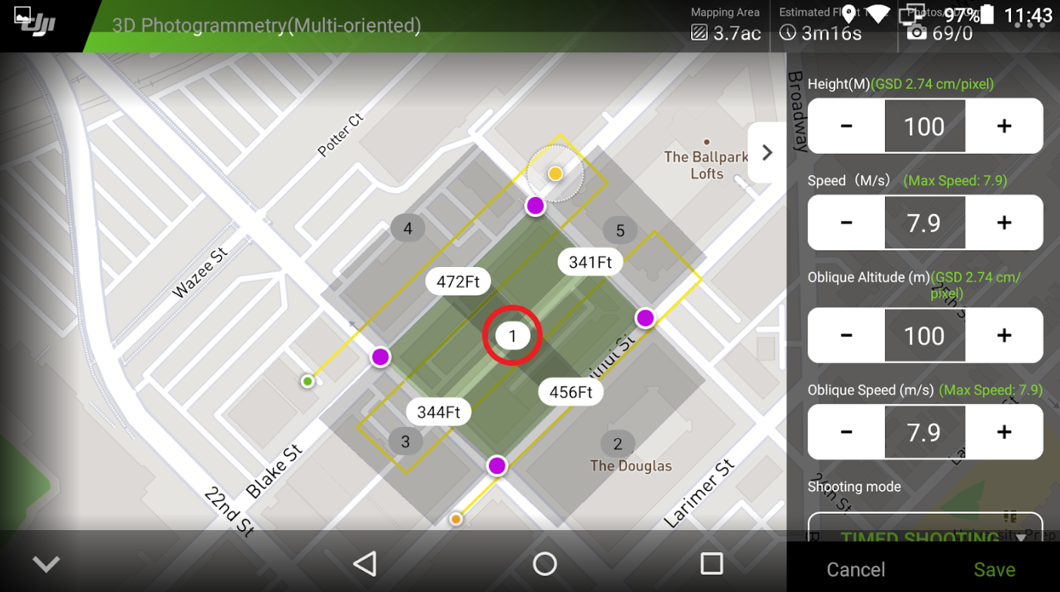Viewport: 1060px width, 592px height.
Task: Tap the flight time clock icon
Action: (788, 33)
